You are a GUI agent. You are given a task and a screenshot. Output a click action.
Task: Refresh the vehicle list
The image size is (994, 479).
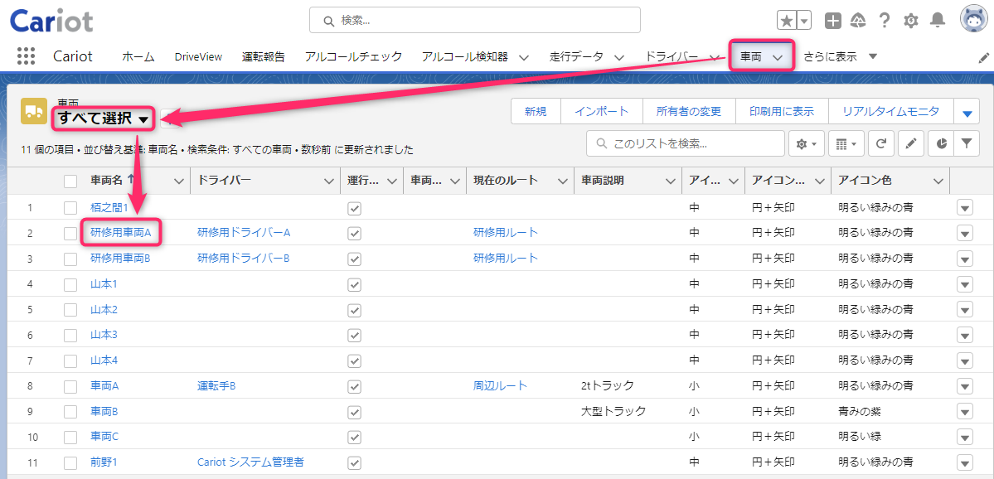click(880, 144)
